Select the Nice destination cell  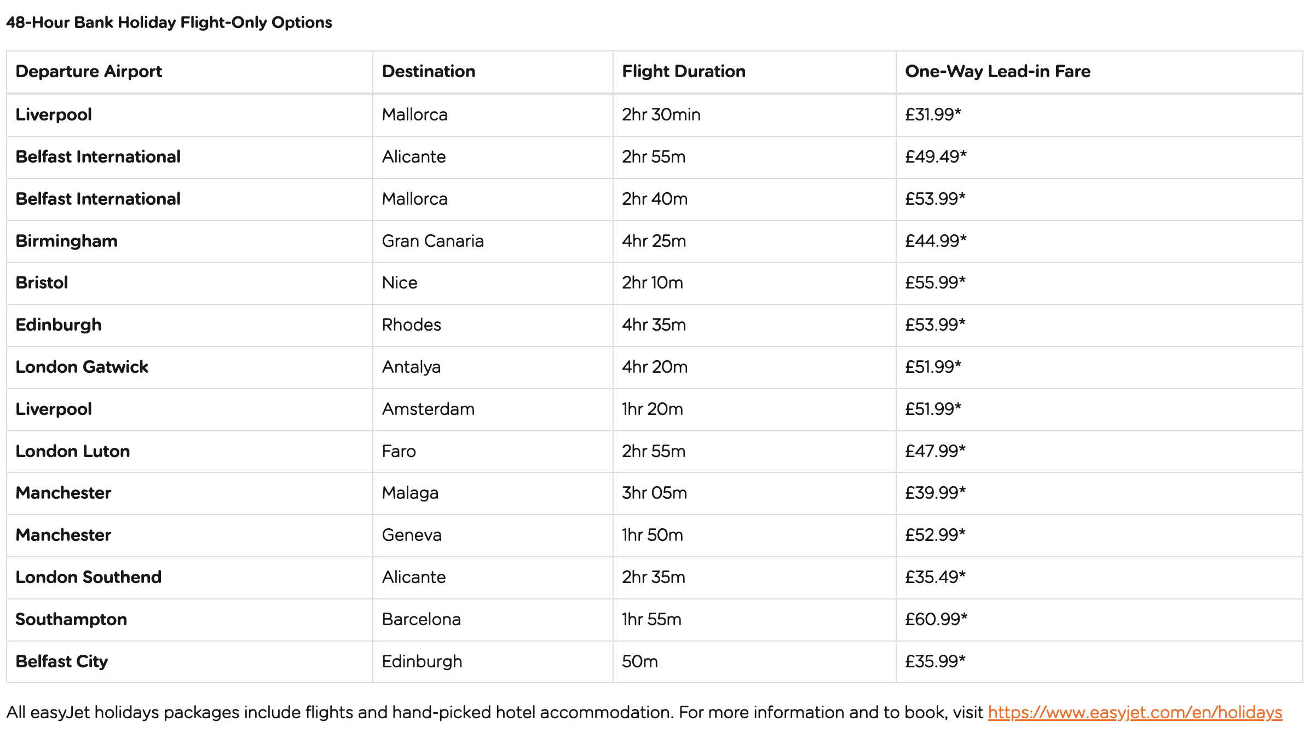pos(493,282)
